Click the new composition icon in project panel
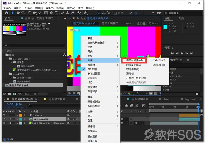Image resolution: width=205 pixels, height=143 pixels. [15, 94]
